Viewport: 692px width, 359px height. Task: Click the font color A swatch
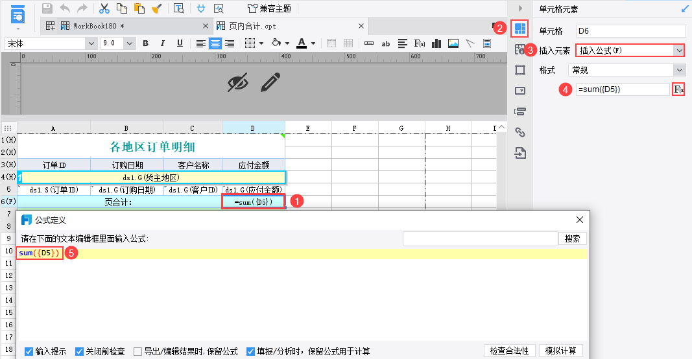point(302,43)
